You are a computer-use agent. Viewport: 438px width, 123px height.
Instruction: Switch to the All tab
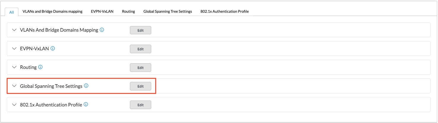[x=12, y=12]
